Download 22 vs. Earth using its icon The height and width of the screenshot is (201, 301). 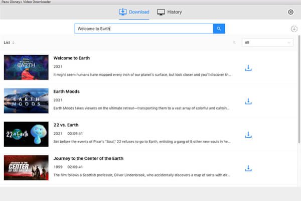248,135
